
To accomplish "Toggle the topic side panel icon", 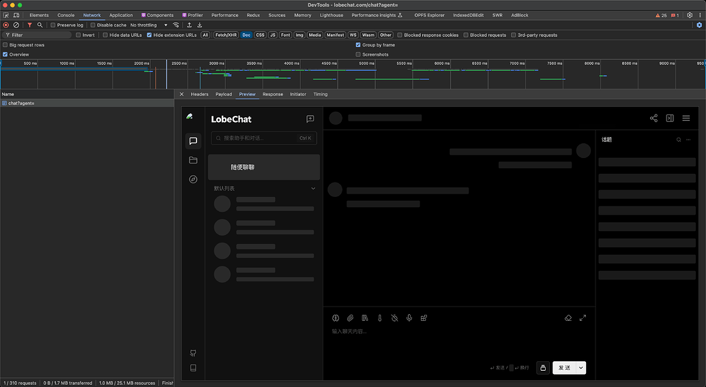I will [670, 119].
